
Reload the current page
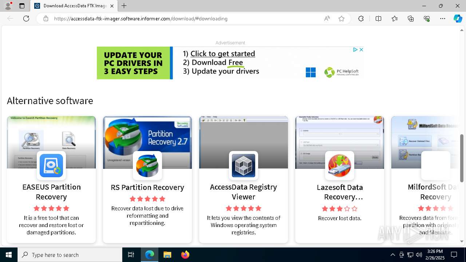tap(26, 19)
